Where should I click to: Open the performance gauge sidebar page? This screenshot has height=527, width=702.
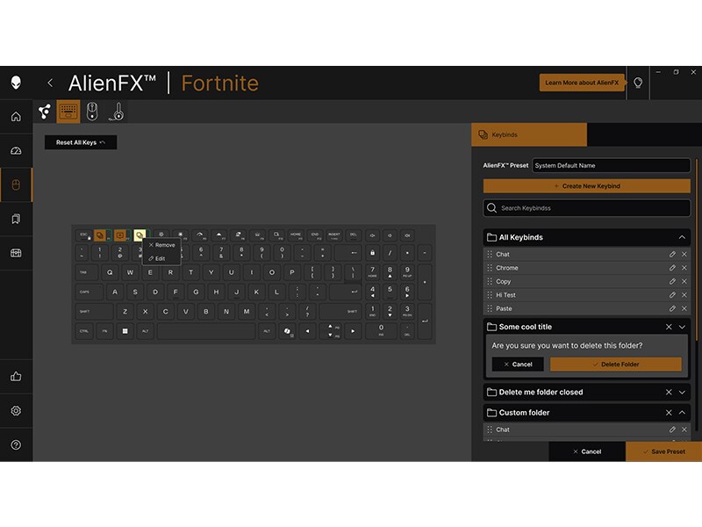point(16,150)
